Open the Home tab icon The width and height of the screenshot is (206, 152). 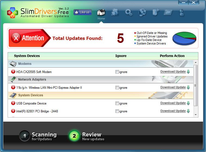tap(101, 12)
